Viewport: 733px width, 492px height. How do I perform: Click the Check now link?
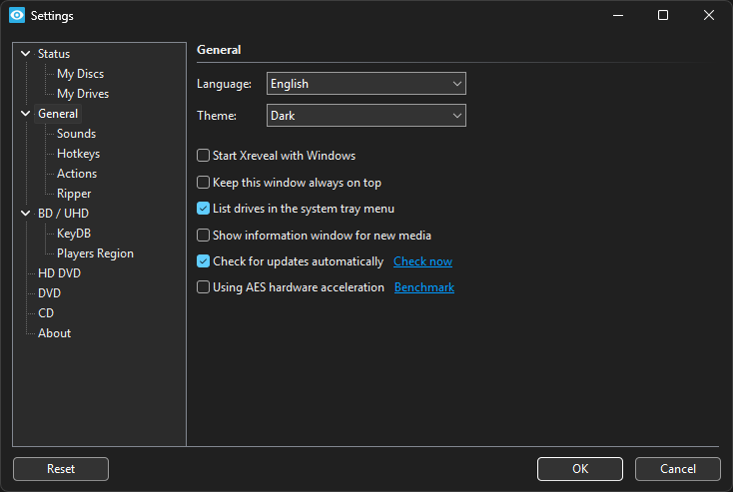pyautogui.click(x=422, y=261)
